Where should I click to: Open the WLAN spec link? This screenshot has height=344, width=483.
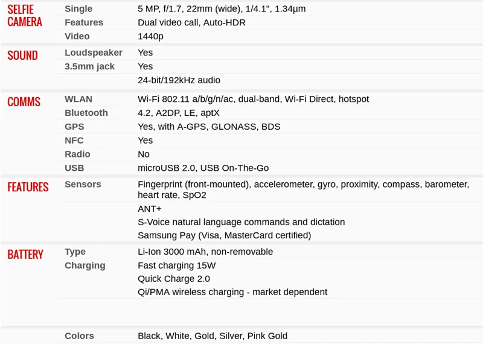tap(78, 99)
